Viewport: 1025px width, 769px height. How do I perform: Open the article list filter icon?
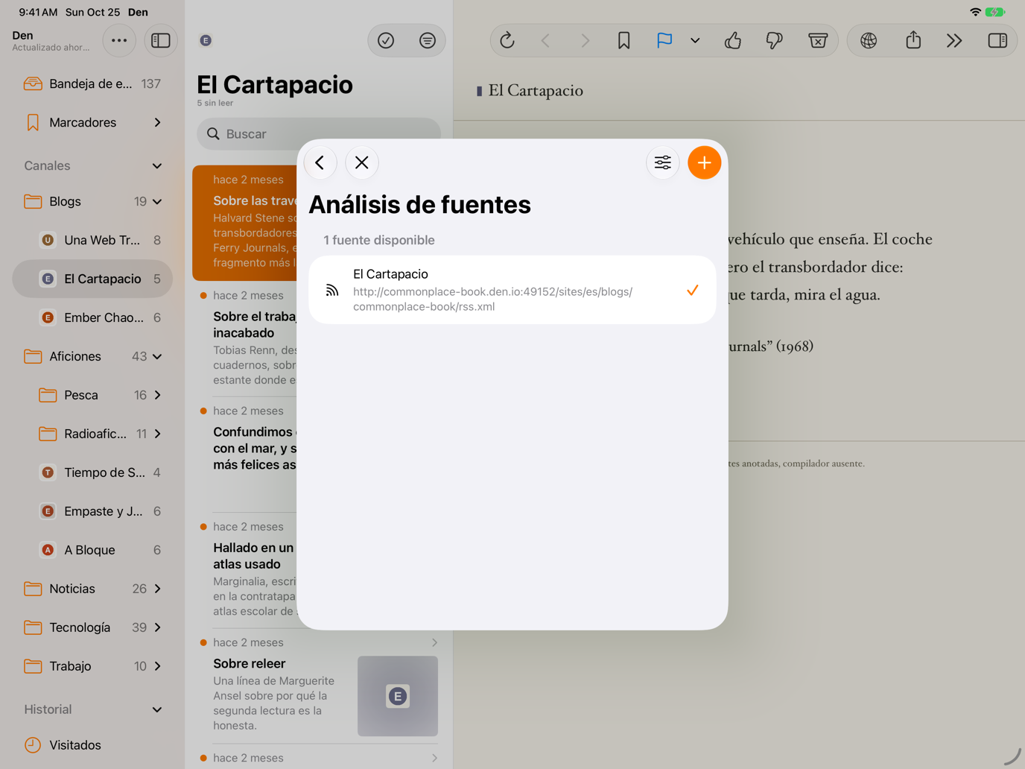[428, 40]
